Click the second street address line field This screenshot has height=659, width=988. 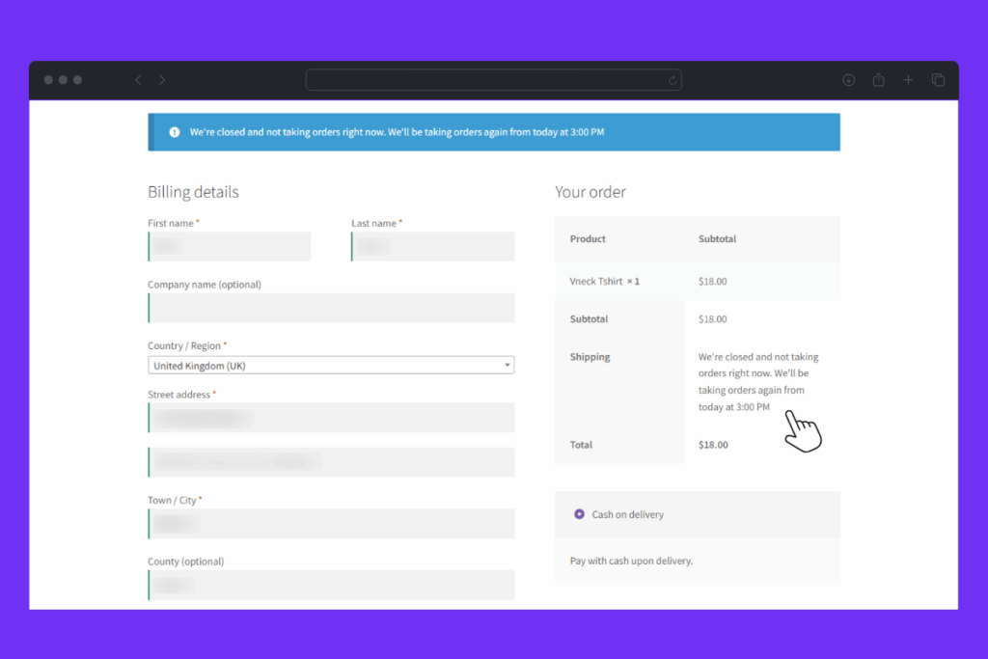331,462
